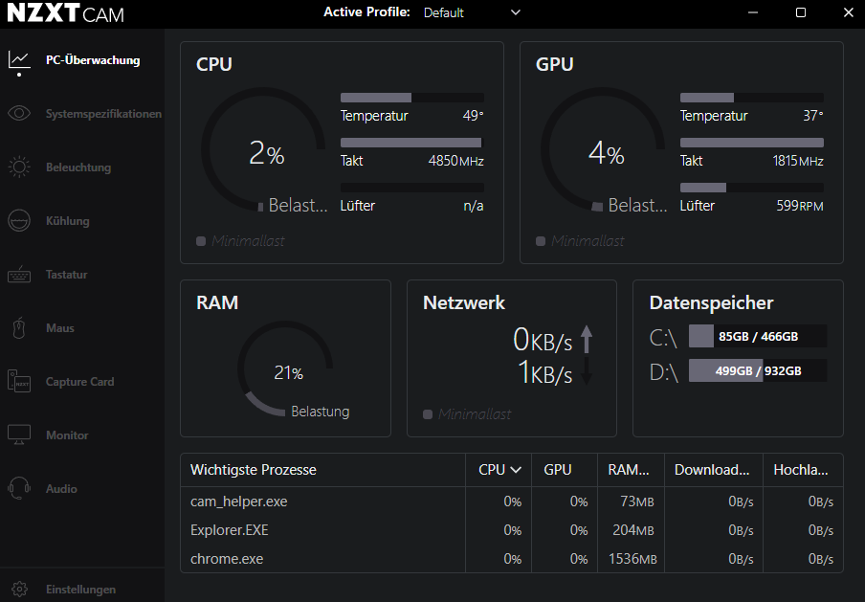This screenshot has height=602, width=865.
Task: Open the PC-Überwachung section
Action: click(x=93, y=60)
